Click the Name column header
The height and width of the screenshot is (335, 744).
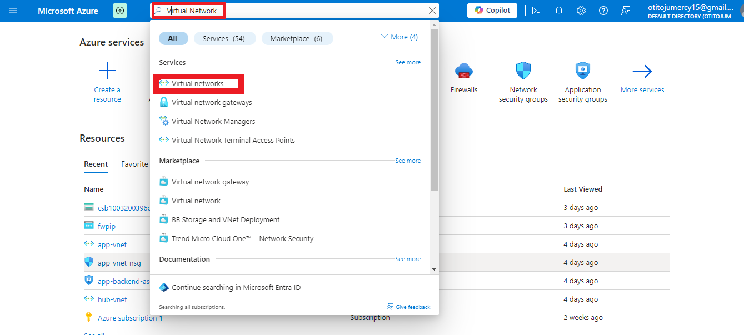point(94,189)
